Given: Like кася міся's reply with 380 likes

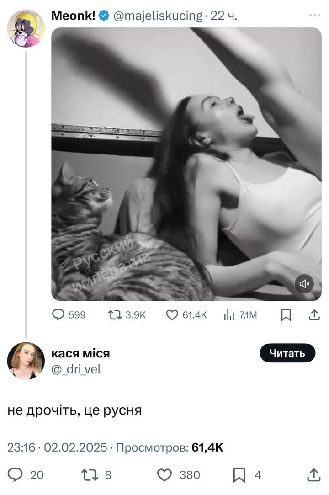Looking at the screenshot, I should 179,475.
